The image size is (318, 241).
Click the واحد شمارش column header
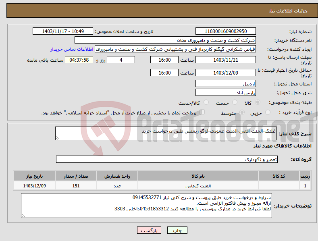pyautogui.click(x=117, y=176)
